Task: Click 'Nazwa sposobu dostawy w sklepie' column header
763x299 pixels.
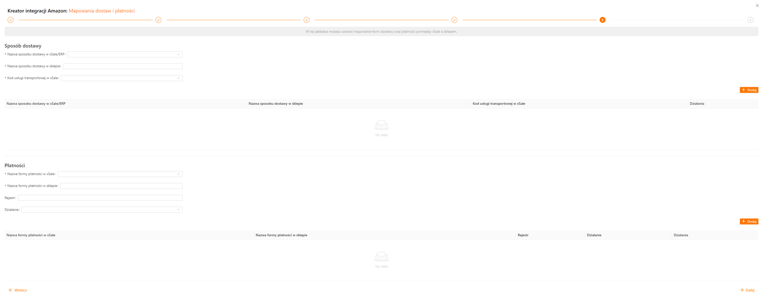Action: [276, 104]
